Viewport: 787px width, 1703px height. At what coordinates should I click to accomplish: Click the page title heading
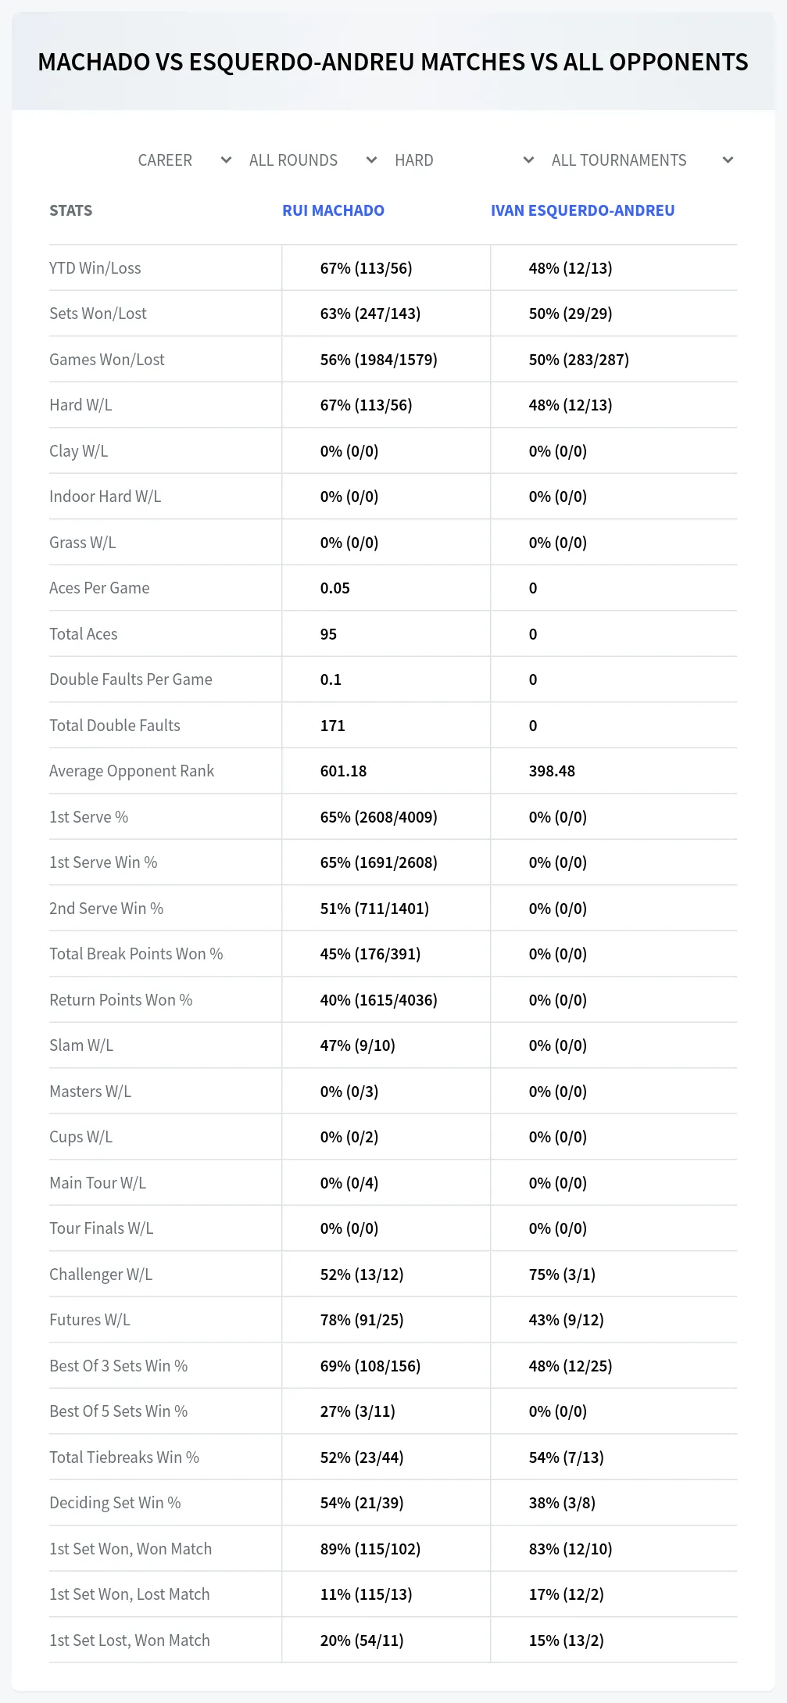pos(393,62)
